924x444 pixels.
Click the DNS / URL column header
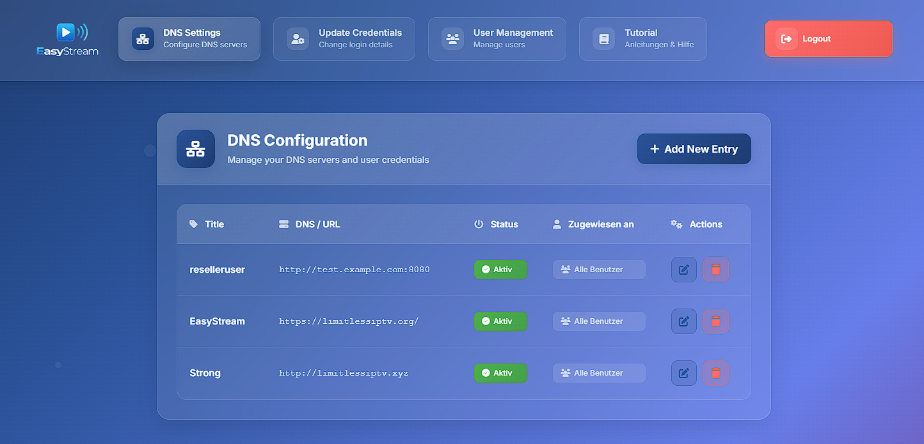pos(310,224)
